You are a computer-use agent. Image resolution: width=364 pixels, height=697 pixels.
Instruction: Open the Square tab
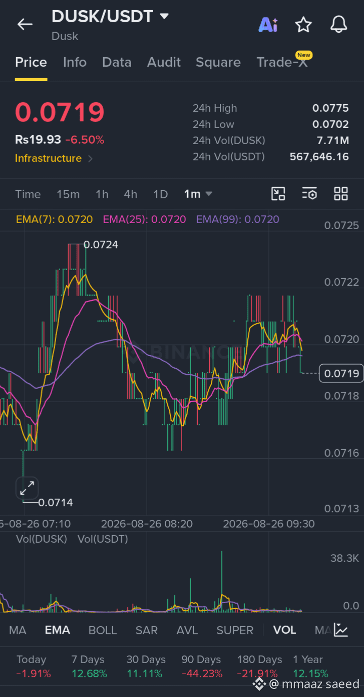point(218,62)
